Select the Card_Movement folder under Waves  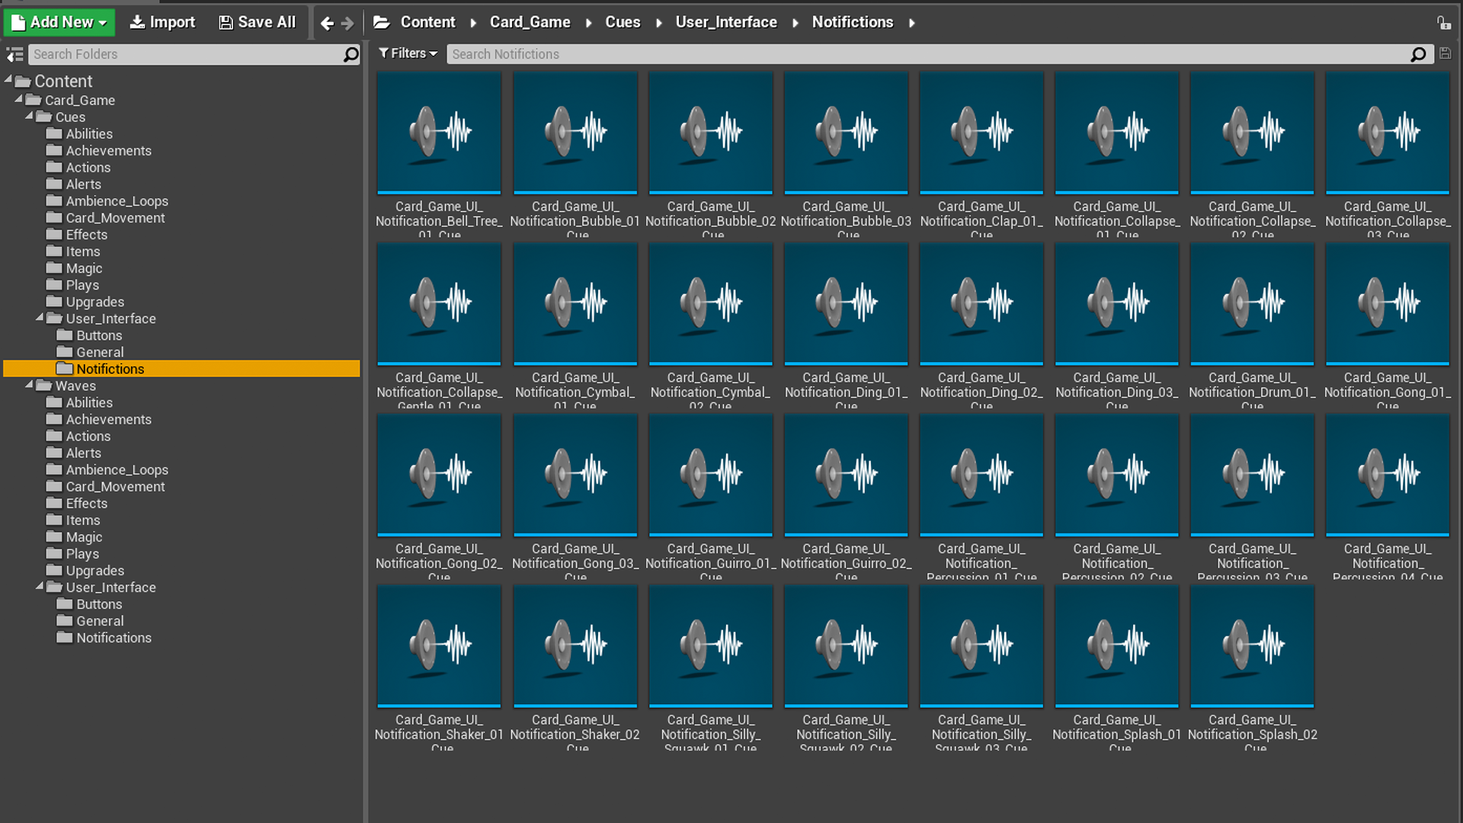(116, 486)
